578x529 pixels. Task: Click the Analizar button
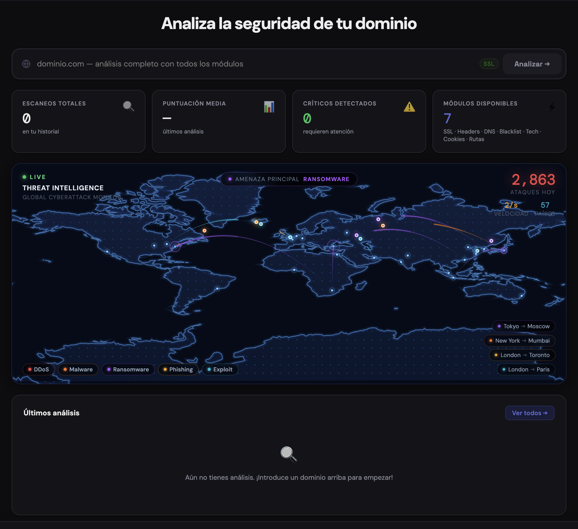pos(532,64)
